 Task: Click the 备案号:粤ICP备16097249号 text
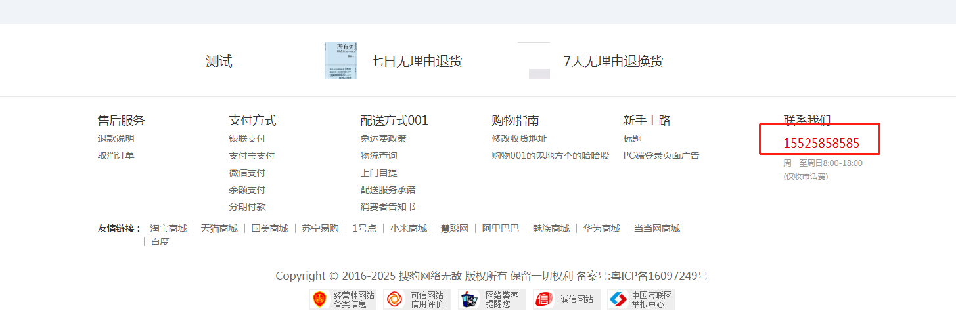[x=642, y=276]
